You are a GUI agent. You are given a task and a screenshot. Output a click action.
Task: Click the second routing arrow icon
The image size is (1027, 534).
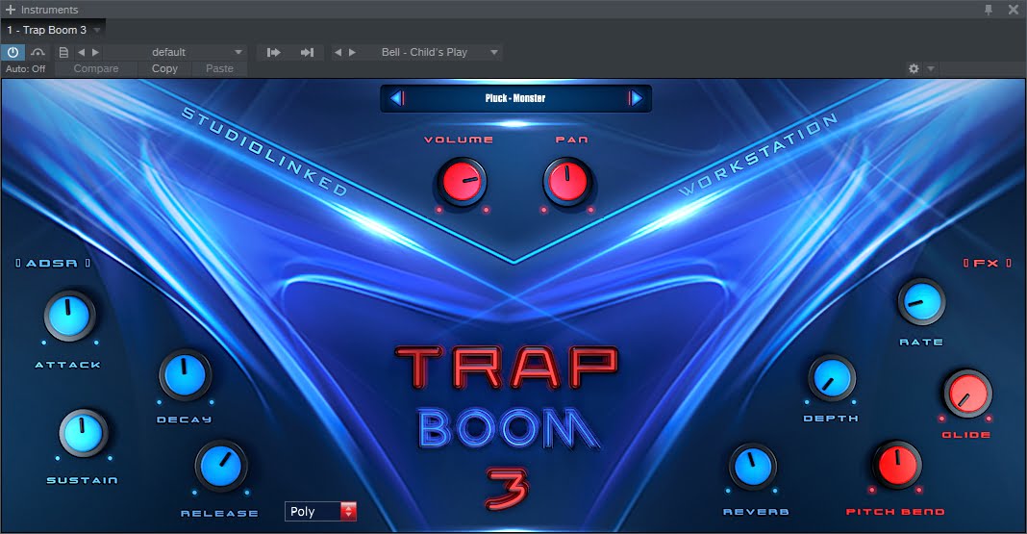click(307, 52)
